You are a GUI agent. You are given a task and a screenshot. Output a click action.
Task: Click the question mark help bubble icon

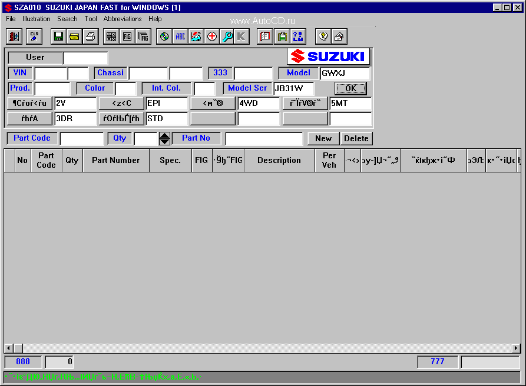pyautogui.click(x=323, y=36)
